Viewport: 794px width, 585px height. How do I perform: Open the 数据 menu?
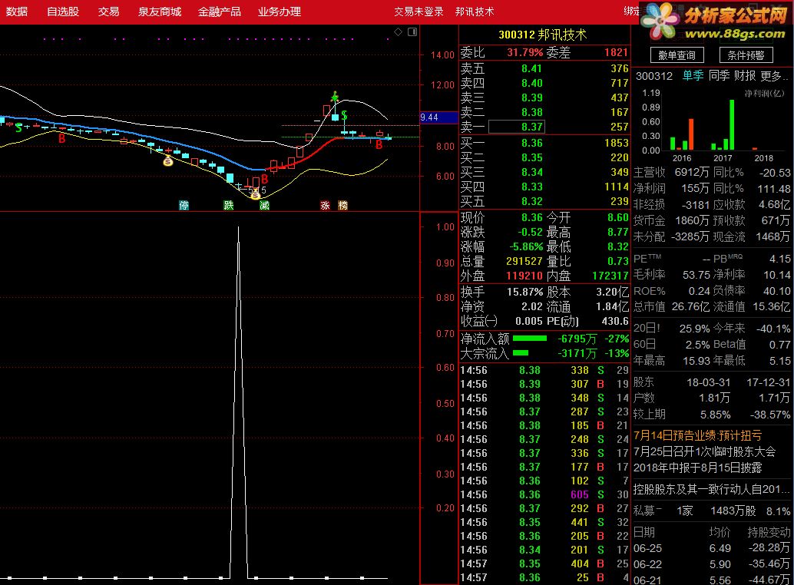point(17,12)
